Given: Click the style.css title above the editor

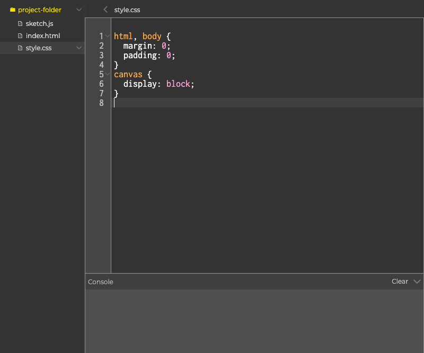Looking at the screenshot, I should (127, 10).
